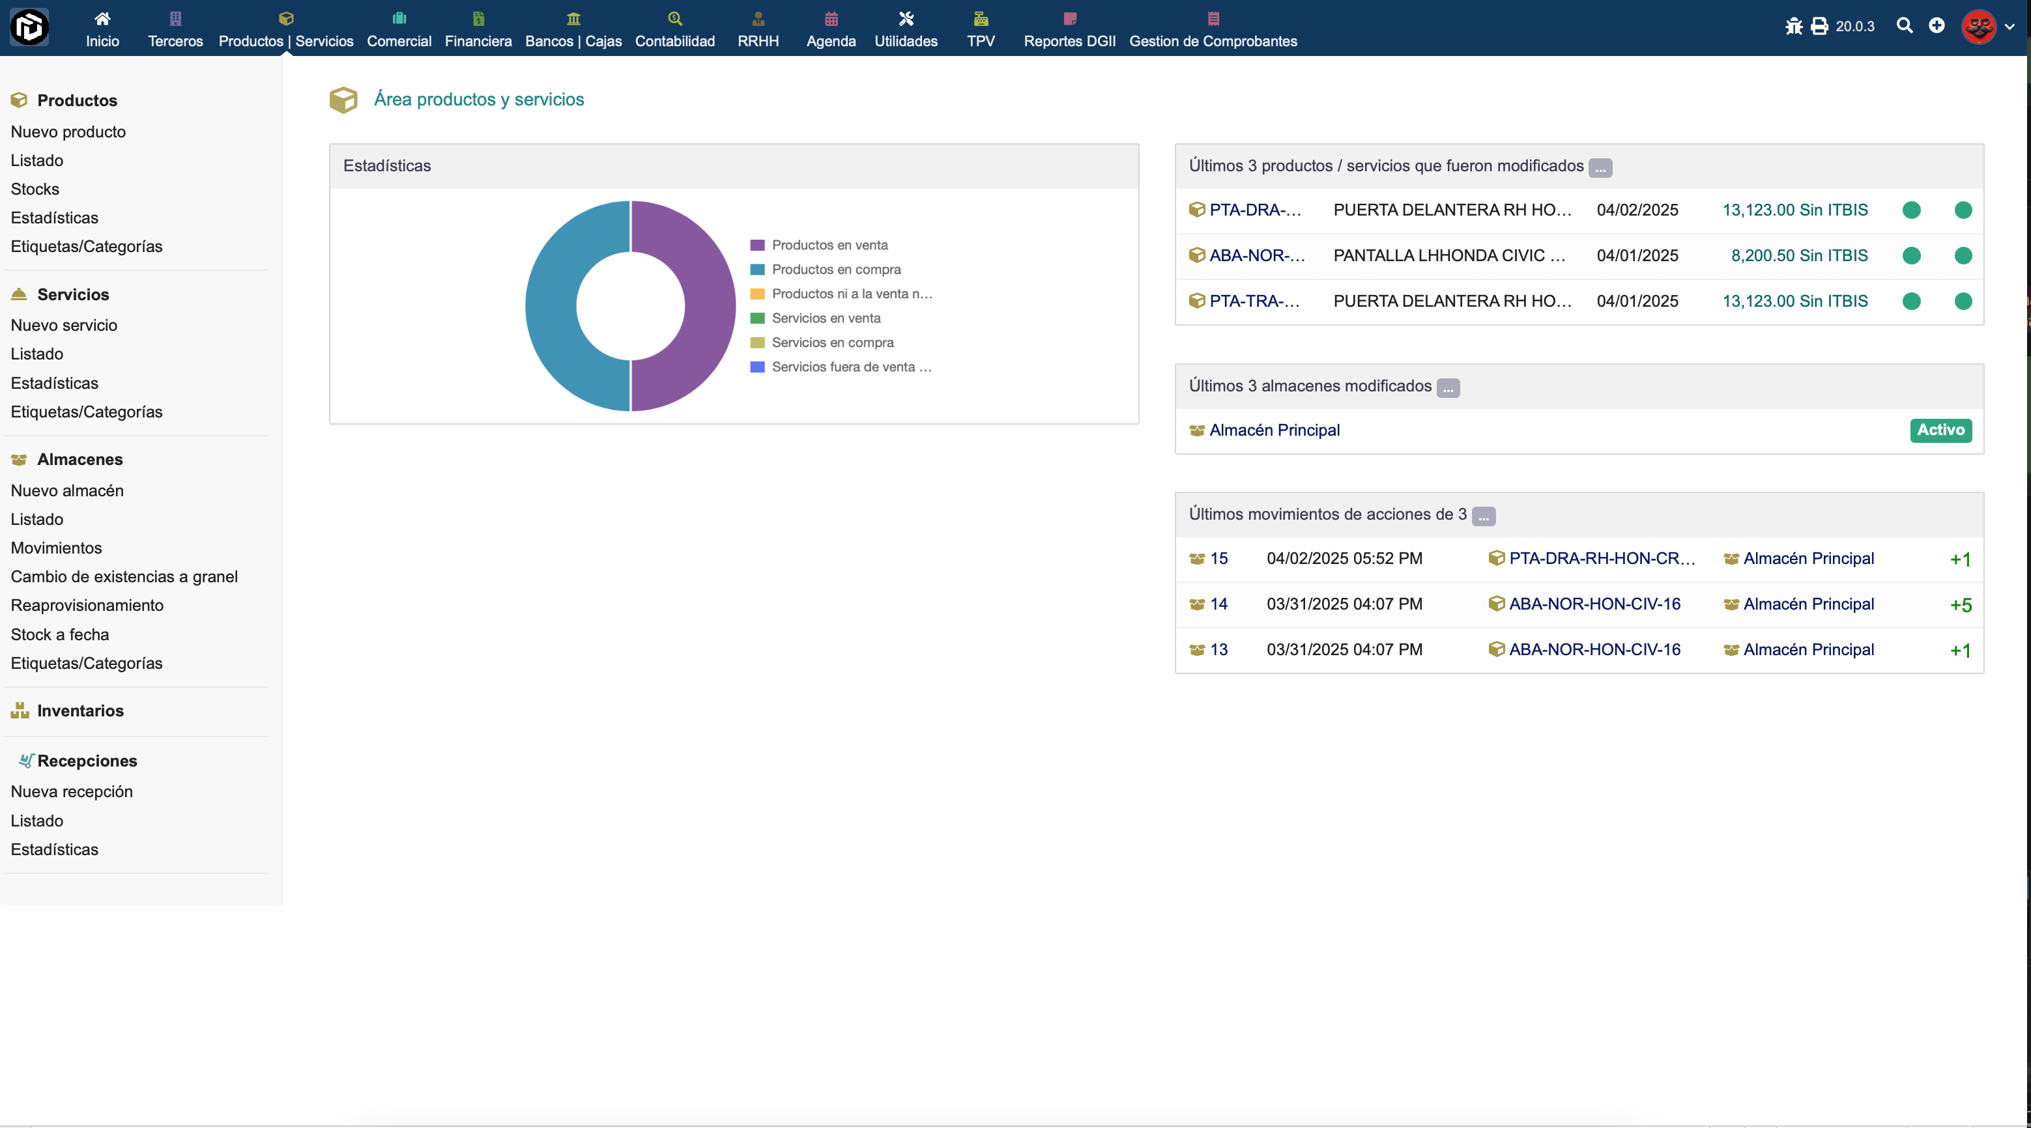
Task: Toggle Productos en compra legend item
Action: pos(835,270)
